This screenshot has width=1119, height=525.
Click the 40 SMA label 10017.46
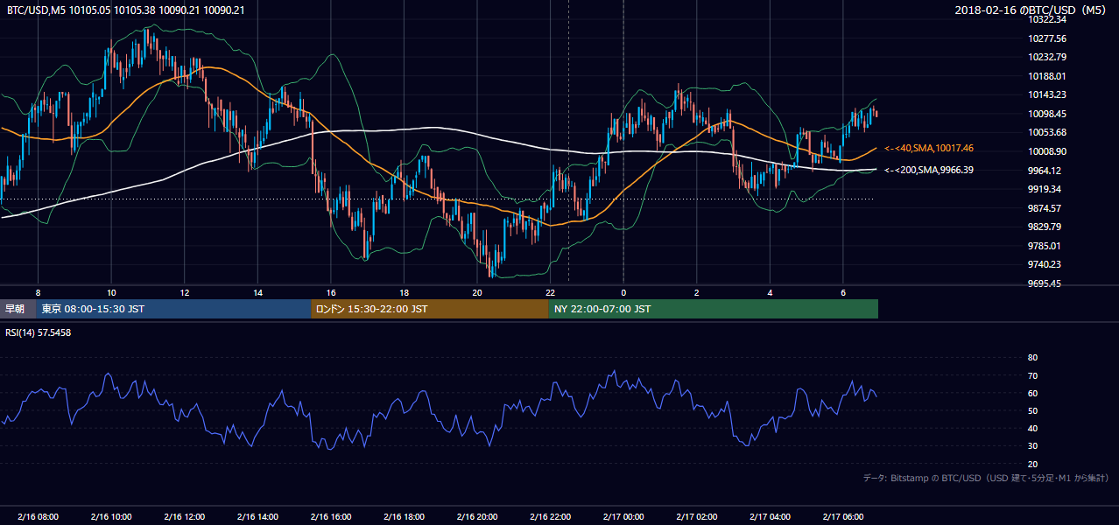[928, 149]
